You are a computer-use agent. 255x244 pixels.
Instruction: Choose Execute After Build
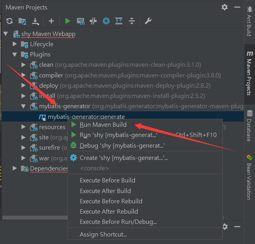tap(145, 191)
